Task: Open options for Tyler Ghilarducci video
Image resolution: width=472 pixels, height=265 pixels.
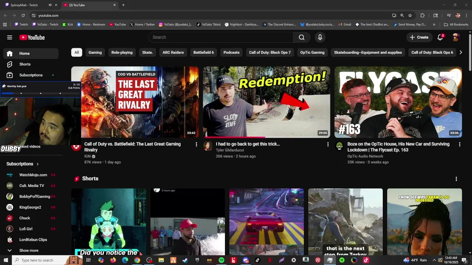Action: pos(328,145)
